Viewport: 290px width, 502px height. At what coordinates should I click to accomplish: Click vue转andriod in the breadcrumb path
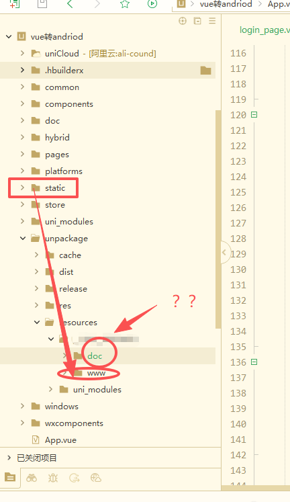pos(226,4)
